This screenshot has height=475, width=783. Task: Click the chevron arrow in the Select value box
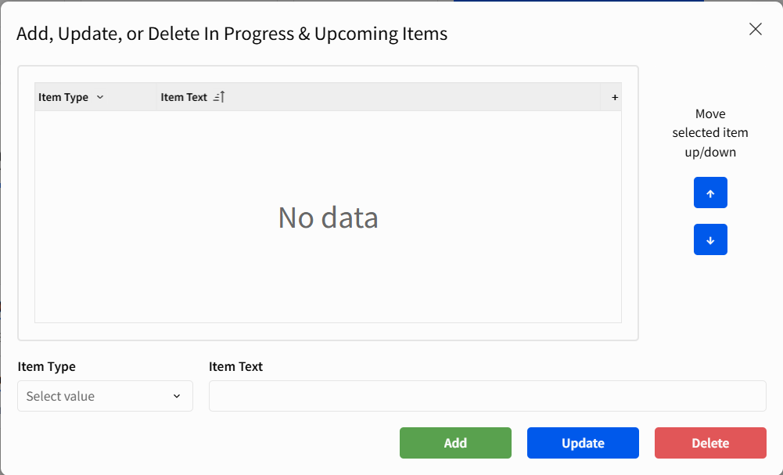177,397
